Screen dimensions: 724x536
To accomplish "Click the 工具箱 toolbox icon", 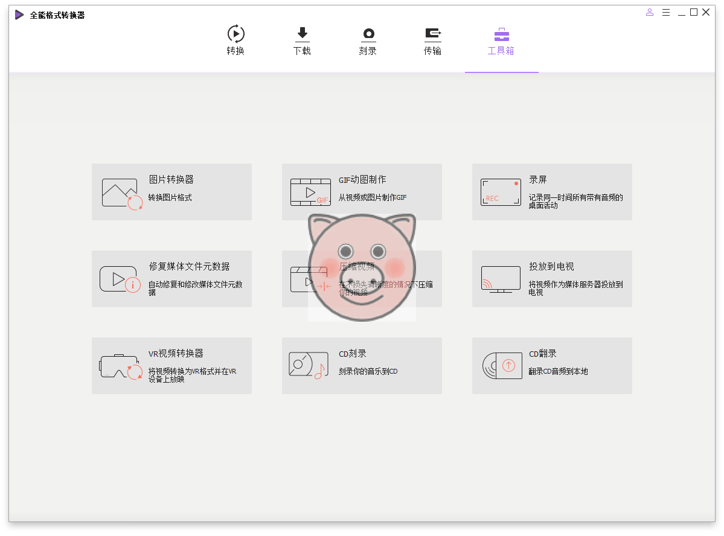I will pyautogui.click(x=501, y=34).
